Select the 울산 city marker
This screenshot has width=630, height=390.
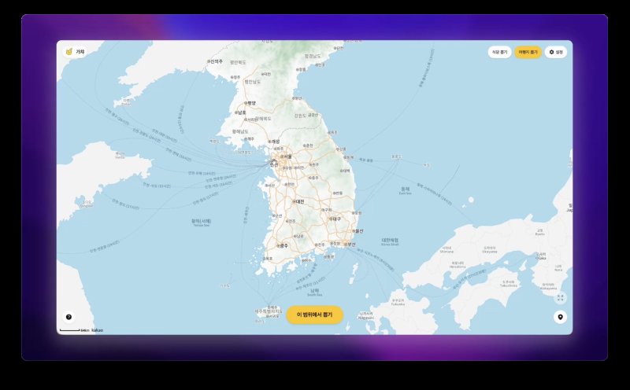[359, 231]
